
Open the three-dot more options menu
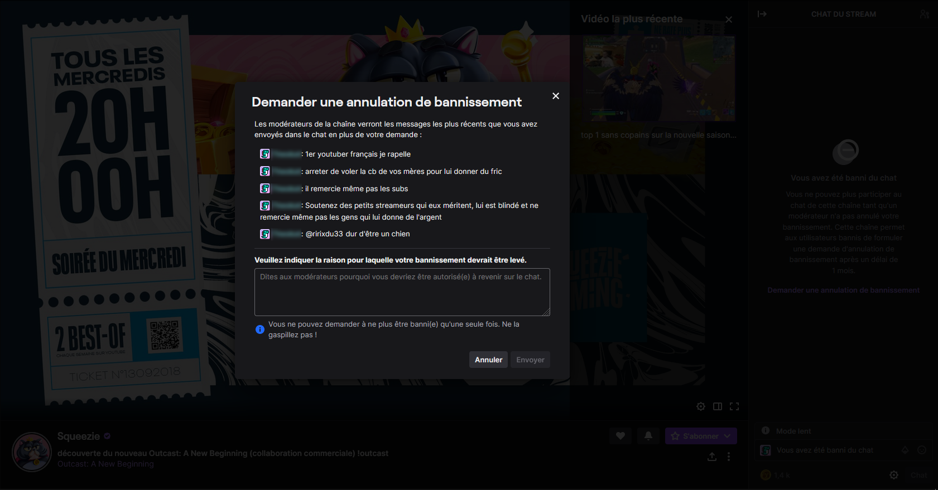pyautogui.click(x=729, y=457)
